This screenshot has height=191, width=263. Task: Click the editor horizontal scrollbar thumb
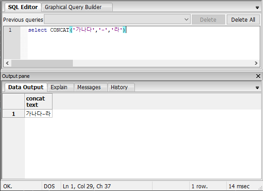42,63
